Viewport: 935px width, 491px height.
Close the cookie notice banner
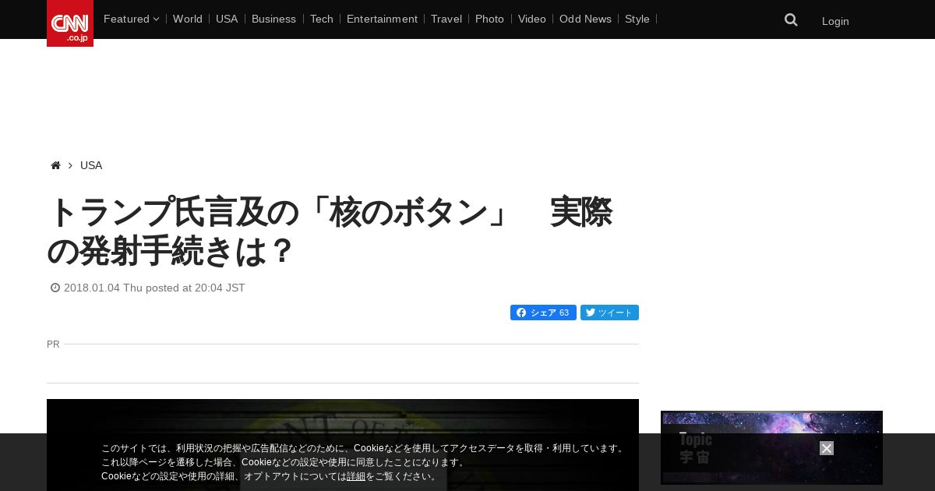pyautogui.click(x=827, y=448)
